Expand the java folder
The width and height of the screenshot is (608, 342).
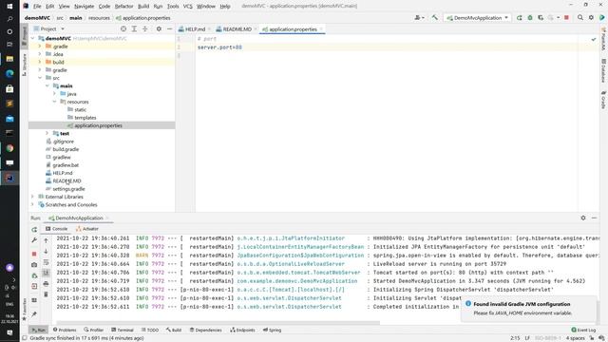click(54, 94)
